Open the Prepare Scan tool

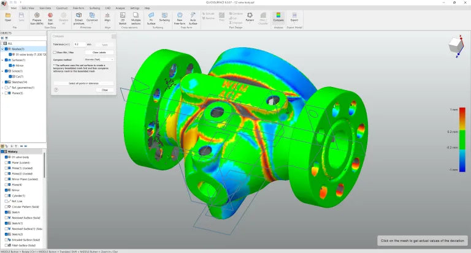tap(37, 18)
